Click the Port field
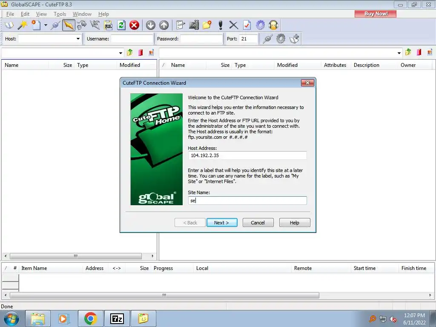Screen dimensions: 436x327 [x=249, y=39]
